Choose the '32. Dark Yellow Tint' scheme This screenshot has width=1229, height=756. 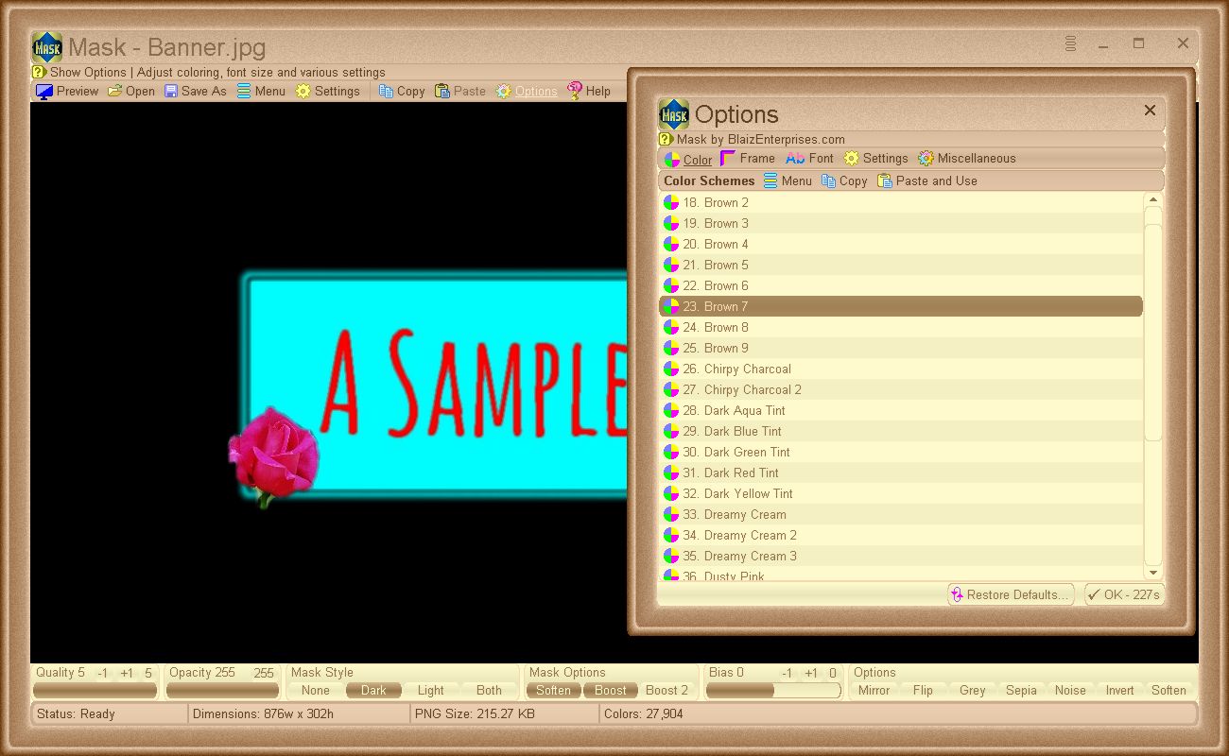[901, 493]
